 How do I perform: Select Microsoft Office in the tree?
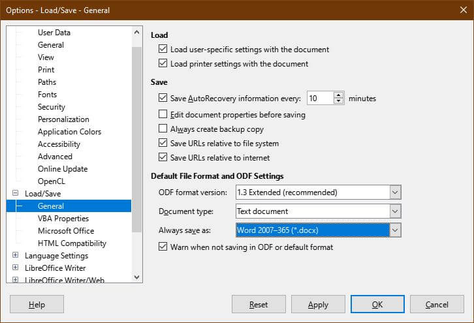65,231
